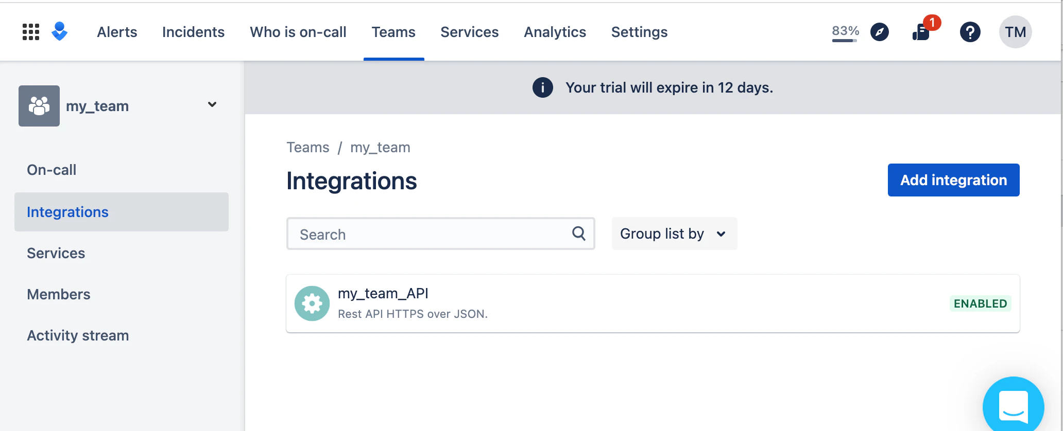Click the my_team_API gear icon
This screenshot has height=431, width=1063.
312,303
